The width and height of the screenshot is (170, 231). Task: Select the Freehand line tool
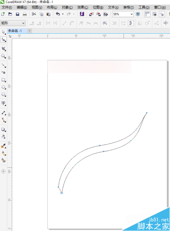pyautogui.click(x=3, y=65)
